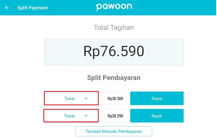Viewport: 217px width, 139px height.
Task: Click the Rp76.590 amount text
Action: pyautogui.click(x=114, y=51)
